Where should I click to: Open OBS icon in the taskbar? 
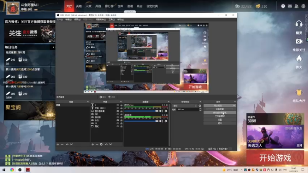pyautogui.click(x=20, y=170)
